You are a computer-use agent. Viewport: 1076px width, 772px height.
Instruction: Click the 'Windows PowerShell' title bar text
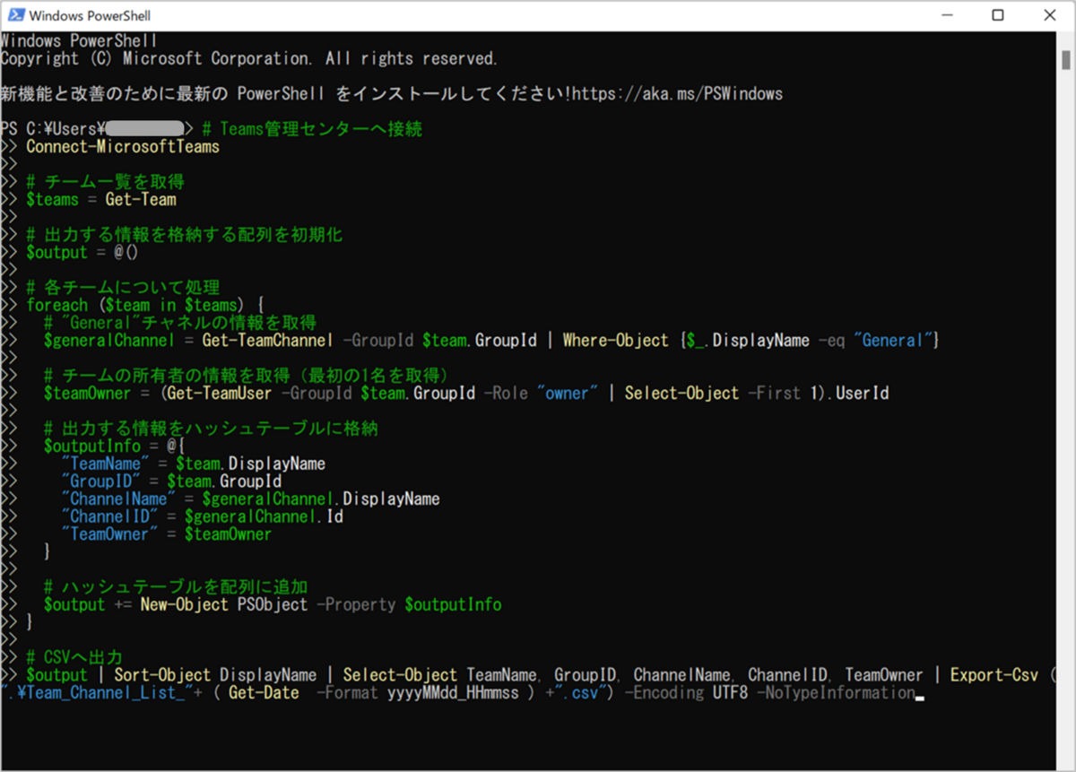tap(90, 15)
